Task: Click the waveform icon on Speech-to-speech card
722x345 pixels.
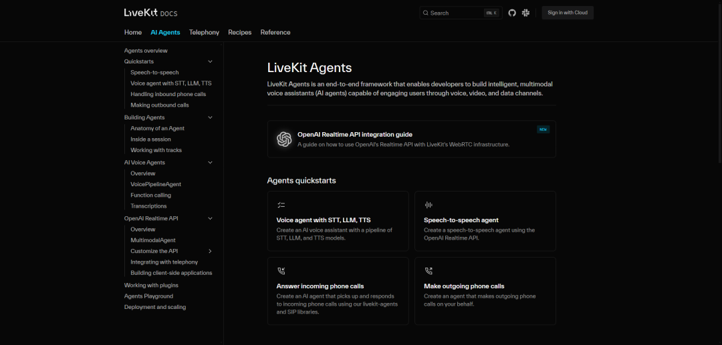Action: [x=429, y=205]
